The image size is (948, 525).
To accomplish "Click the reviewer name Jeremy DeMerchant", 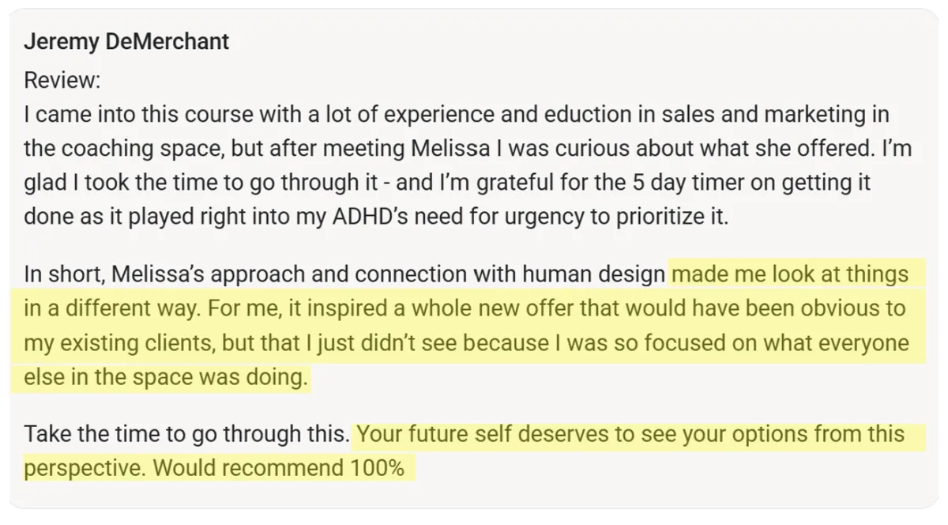I will pyautogui.click(x=126, y=41).
